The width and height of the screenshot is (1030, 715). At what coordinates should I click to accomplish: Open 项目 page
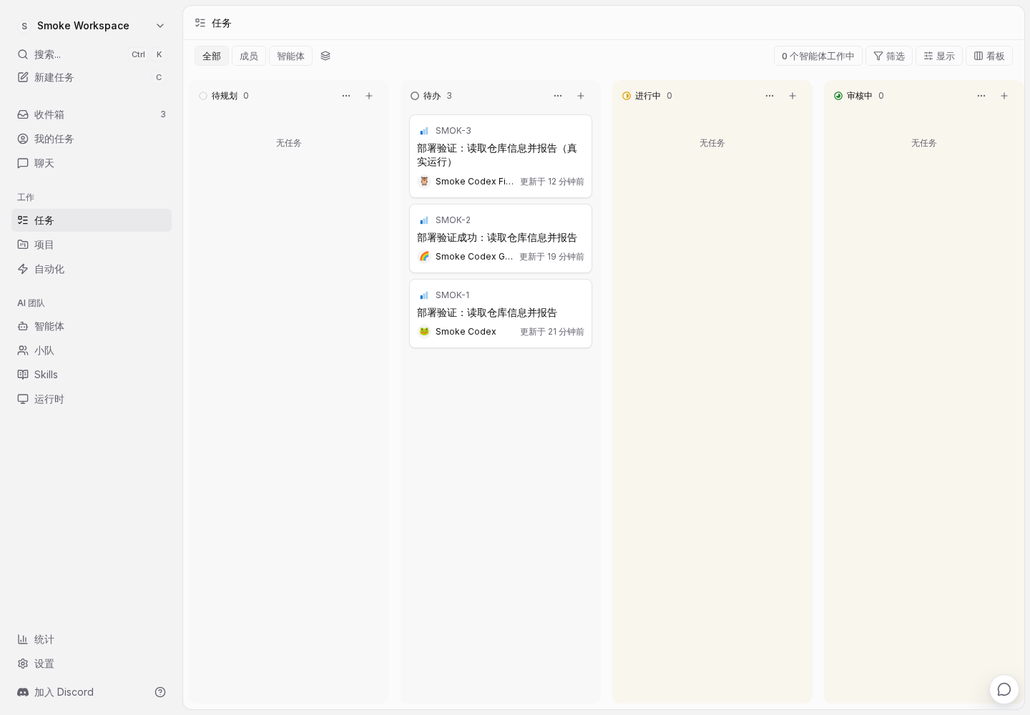pyautogui.click(x=92, y=245)
